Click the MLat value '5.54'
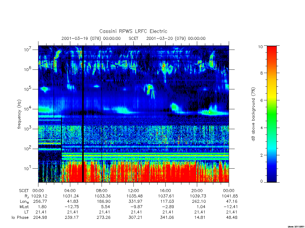305x228 pixels. coord(105,207)
